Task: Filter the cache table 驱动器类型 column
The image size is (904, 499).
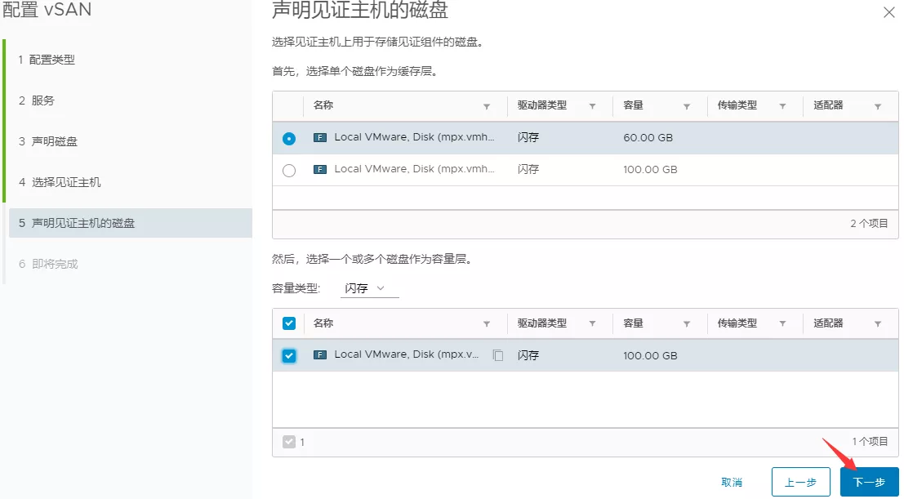Action: click(x=592, y=106)
